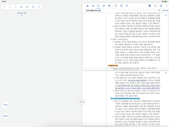Go back using the left panel's back arrow
Viewport: 169px width, 127px height.
5,7
